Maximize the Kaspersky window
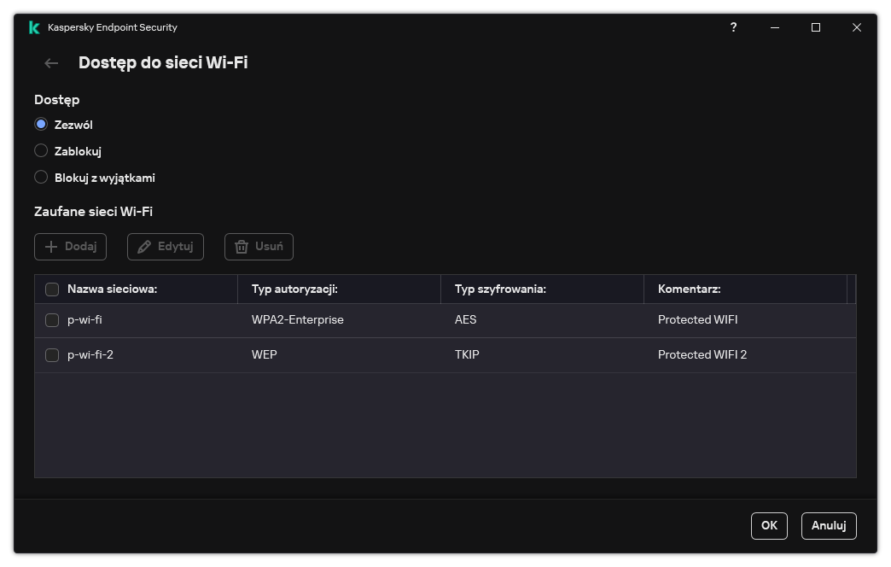Image resolution: width=891 pixels, height=567 pixels. (816, 27)
